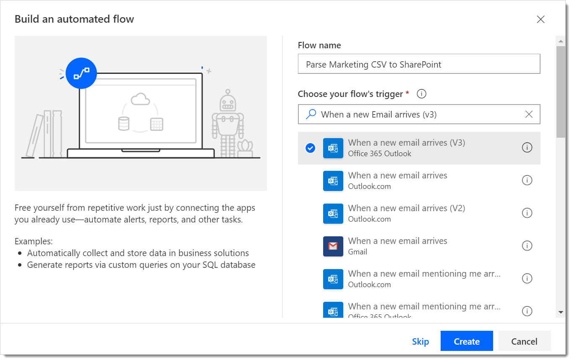Viewport: 572px width, 361px height.
Task: Click the trigger list scrollbar up arrow
Action: (561, 41)
